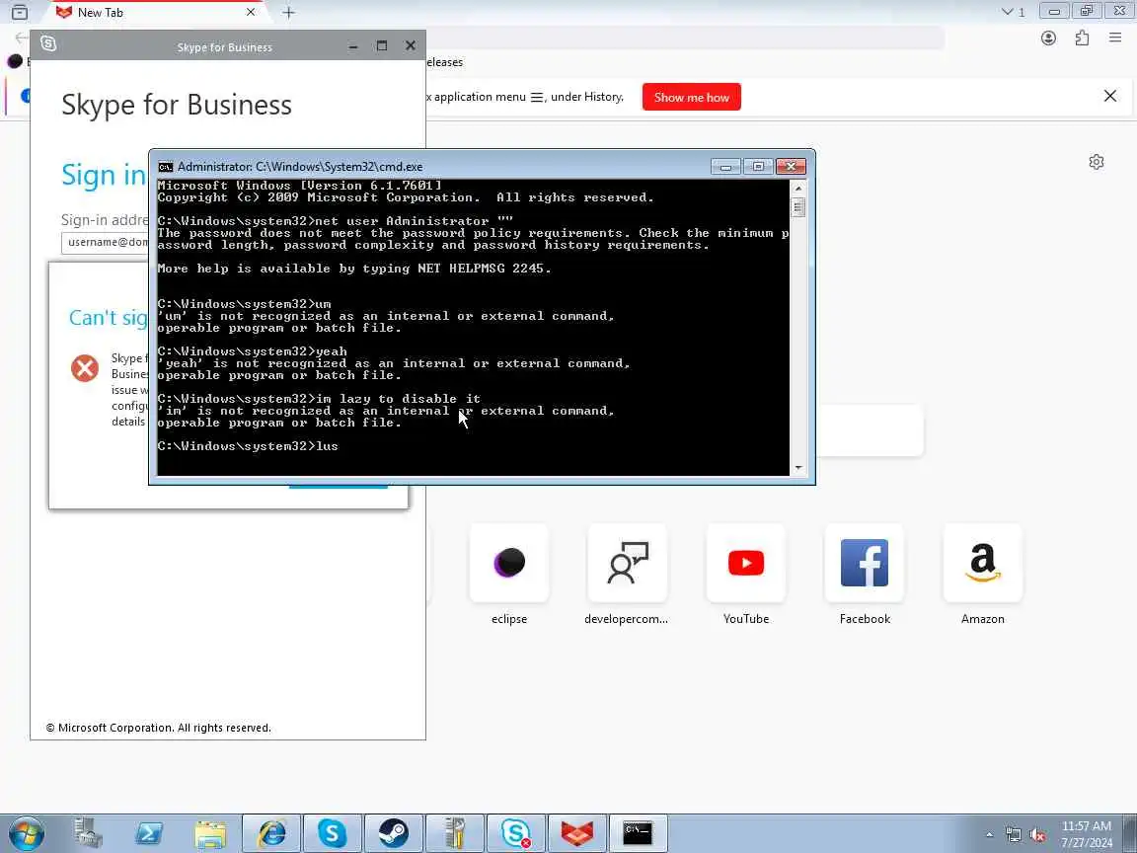Open cmd window system menu icon
This screenshot has width=1137, height=853.
(166, 166)
